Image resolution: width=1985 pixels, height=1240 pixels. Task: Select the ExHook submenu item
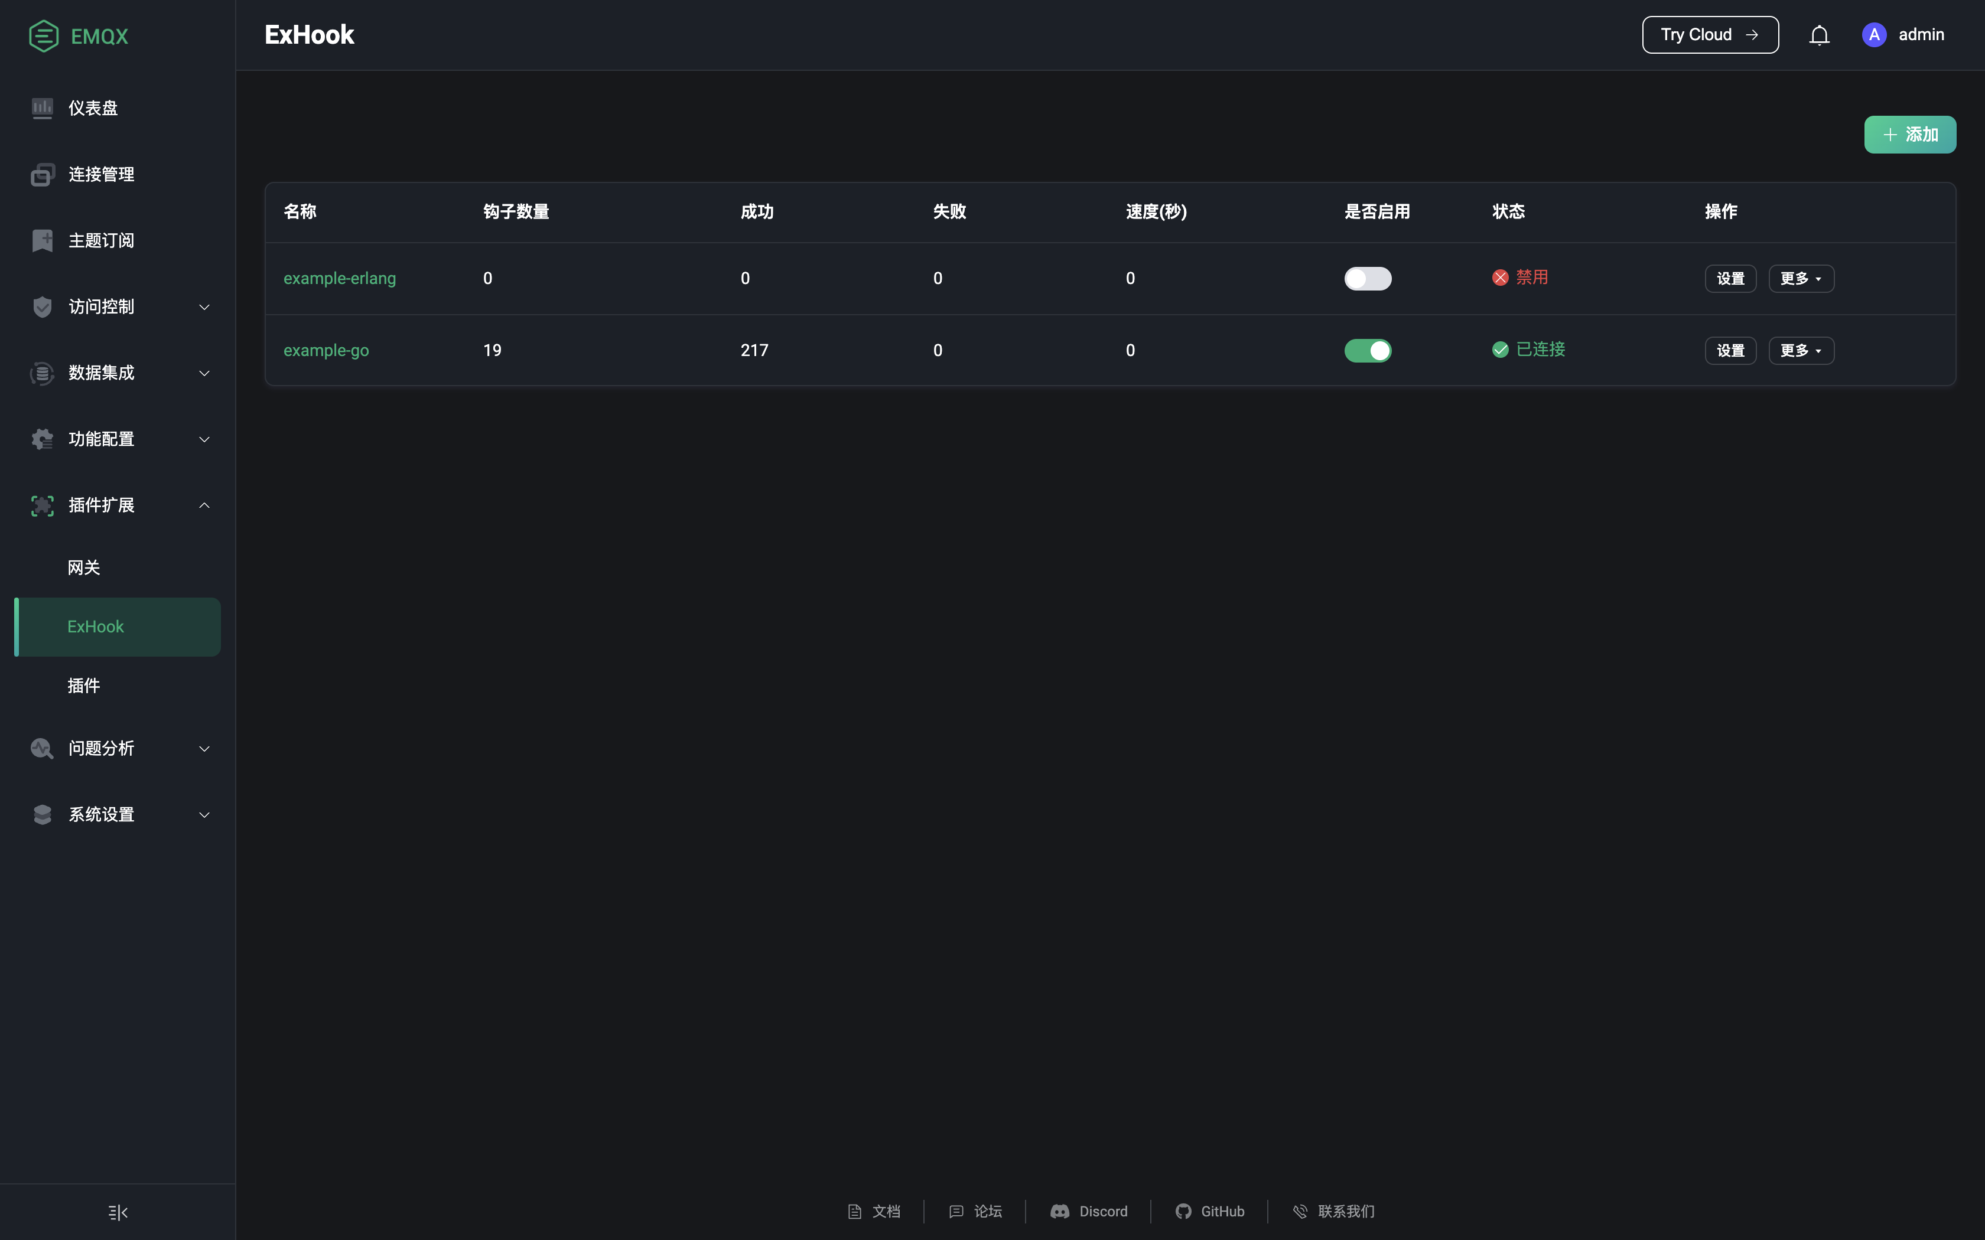click(118, 626)
